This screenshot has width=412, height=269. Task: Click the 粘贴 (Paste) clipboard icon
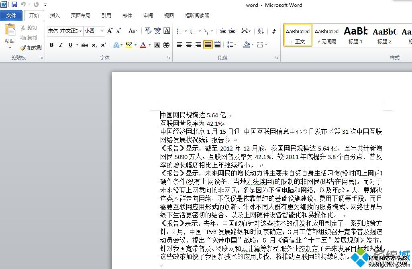(10, 29)
